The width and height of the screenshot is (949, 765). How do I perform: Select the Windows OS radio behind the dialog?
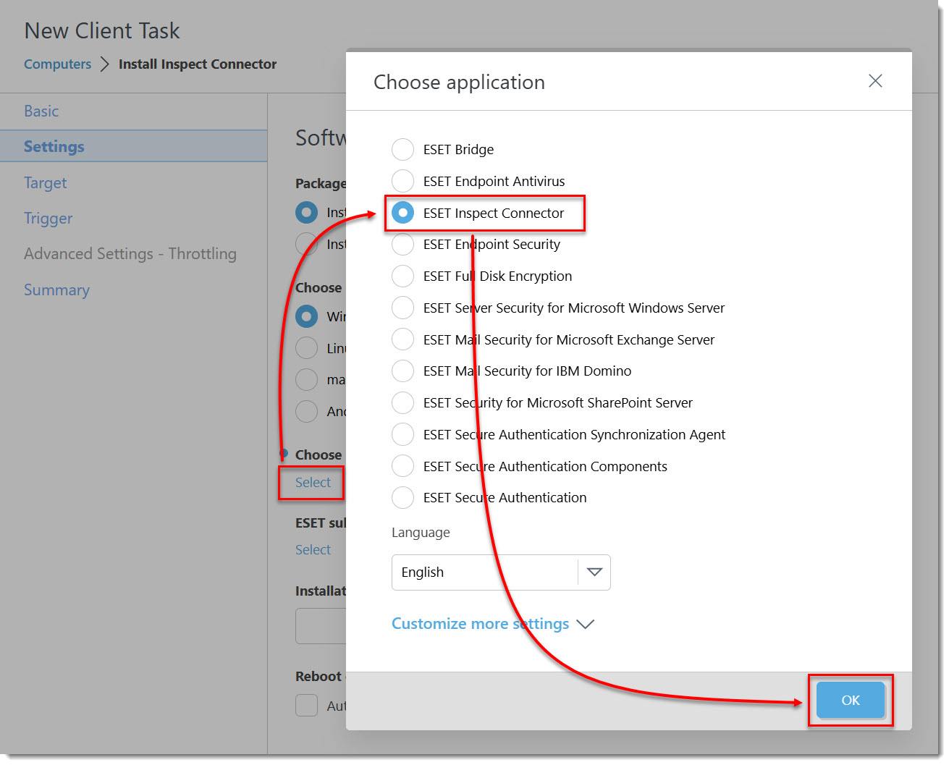point(307,316)
